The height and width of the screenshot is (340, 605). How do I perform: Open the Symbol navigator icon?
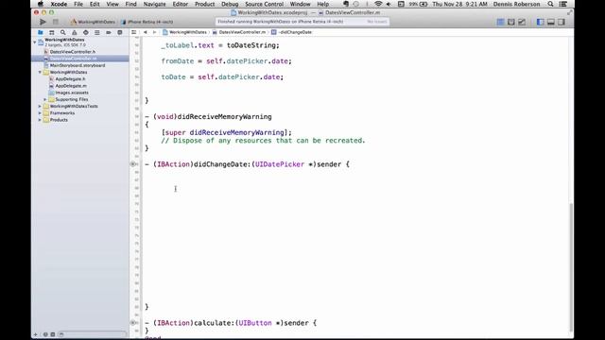52,33
